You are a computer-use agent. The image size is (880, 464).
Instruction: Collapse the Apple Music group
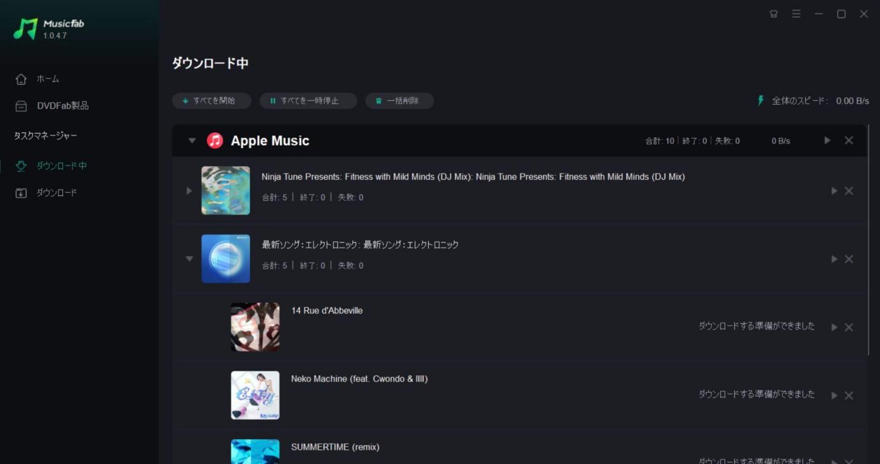pyautogui.click(x=191, y=141)
